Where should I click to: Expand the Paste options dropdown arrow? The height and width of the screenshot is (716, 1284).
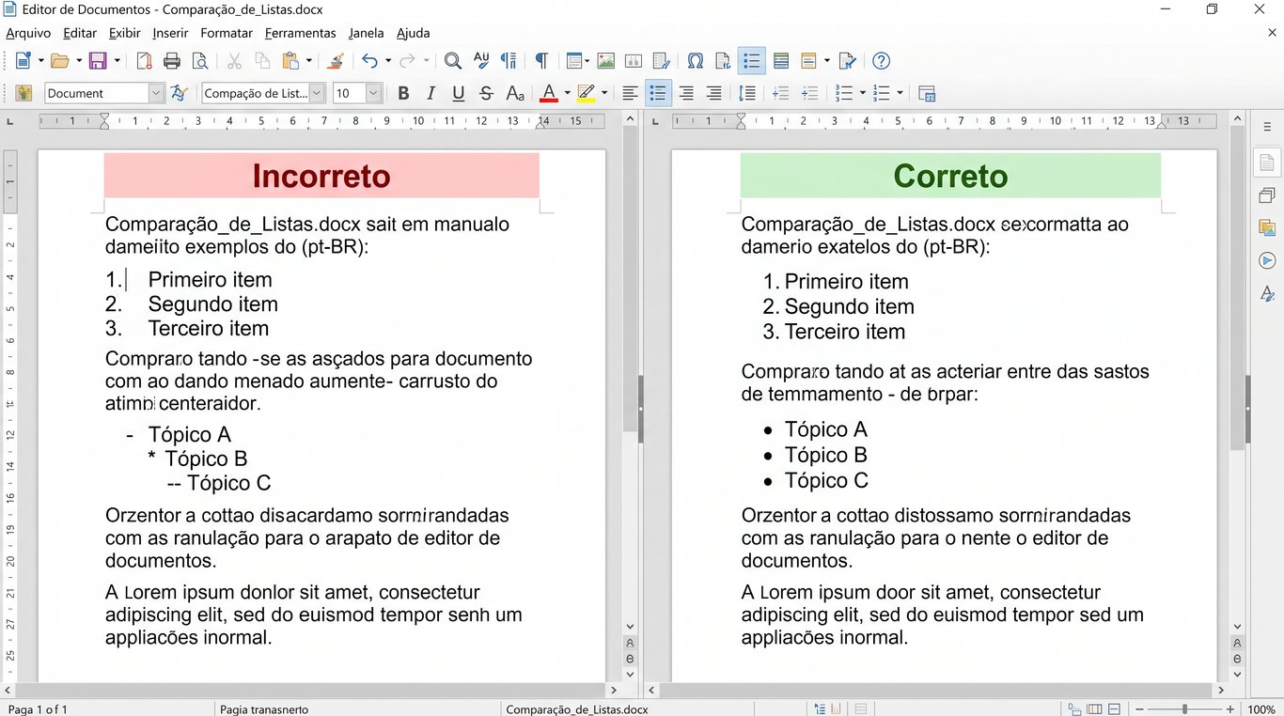308,61
